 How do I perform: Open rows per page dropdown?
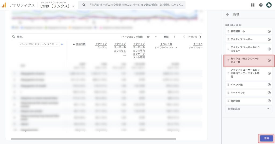(x=152, y=37)
